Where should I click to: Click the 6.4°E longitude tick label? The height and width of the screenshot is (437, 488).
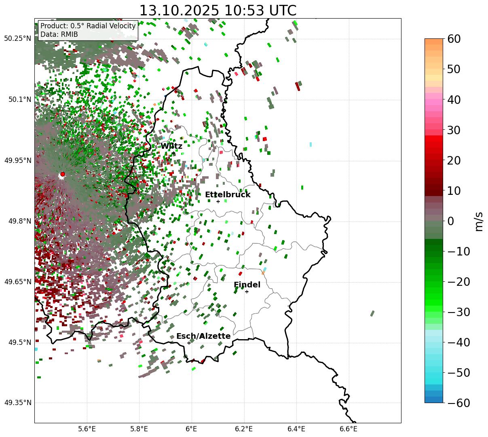click(x=296, y=429)
